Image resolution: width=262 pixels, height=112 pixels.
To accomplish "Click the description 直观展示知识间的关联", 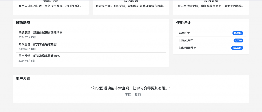I will click(131, 6).
